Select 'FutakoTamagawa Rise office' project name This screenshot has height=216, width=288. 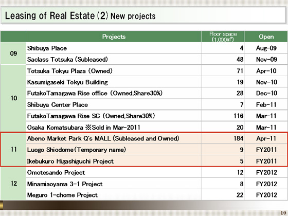tap(67, 93)
